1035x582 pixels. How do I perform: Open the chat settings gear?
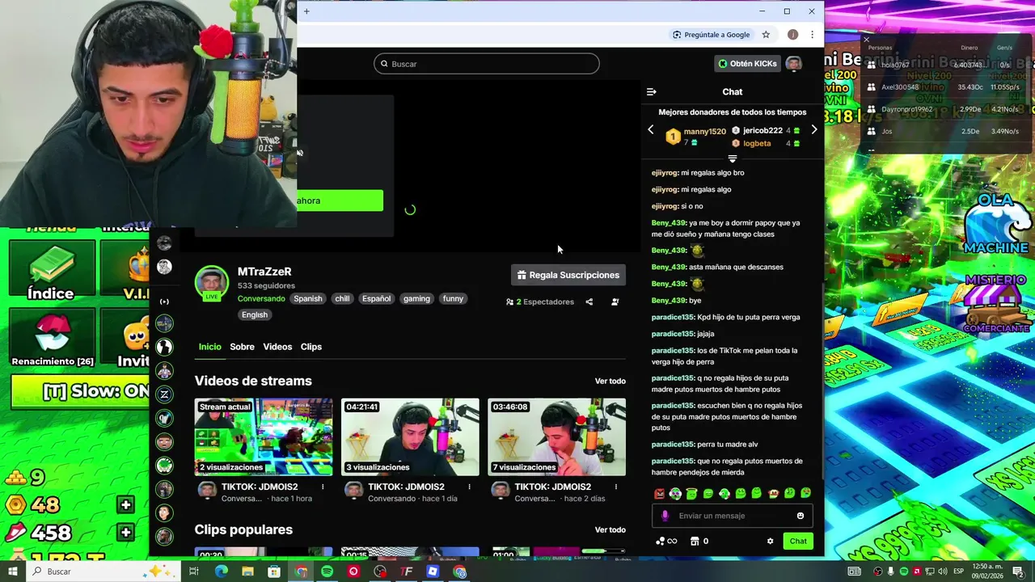[770, 542]
